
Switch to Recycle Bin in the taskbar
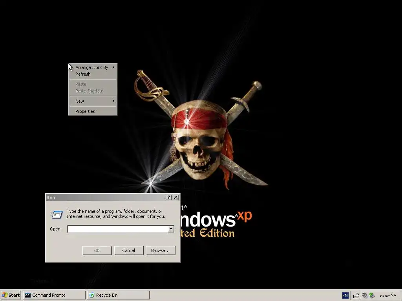(x=118, y=295)
